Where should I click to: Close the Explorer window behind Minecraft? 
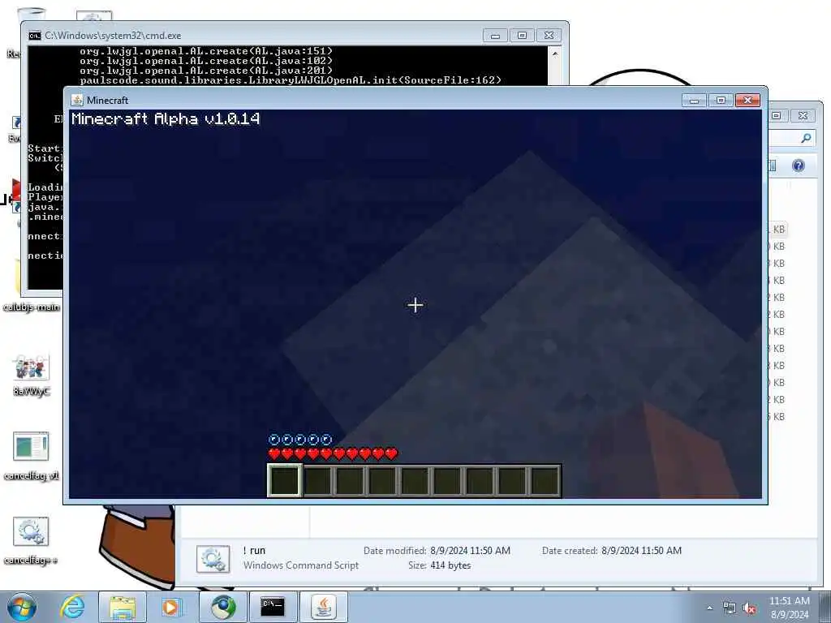[x=803, y=115]
